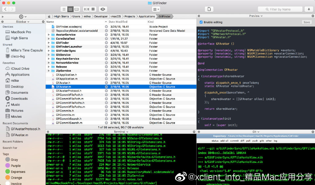Click the add-all git command

[x=224, y=141]
